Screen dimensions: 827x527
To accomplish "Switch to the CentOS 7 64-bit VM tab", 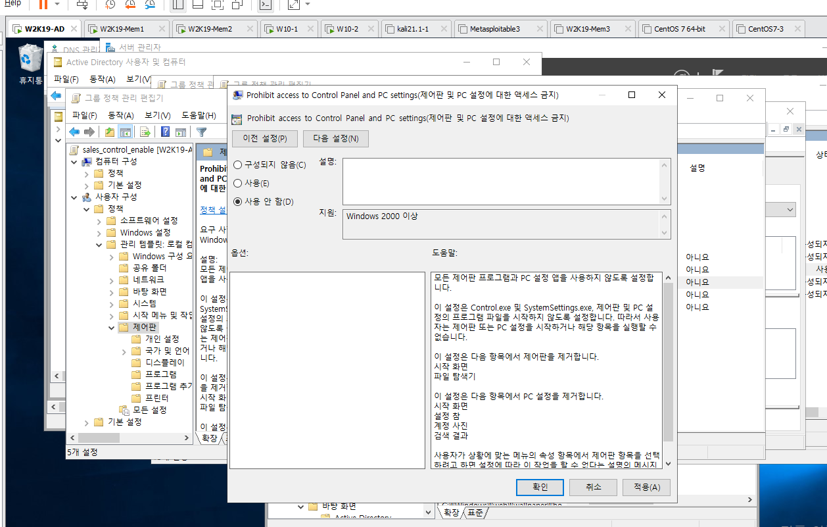I will (x=684, y=29).
